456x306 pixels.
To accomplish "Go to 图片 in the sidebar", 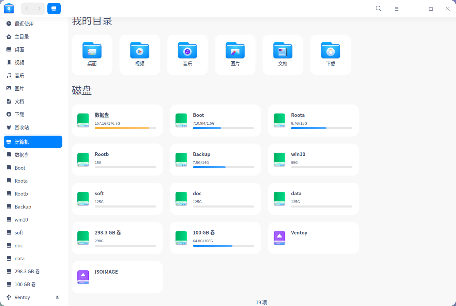I will coord(33,89).
